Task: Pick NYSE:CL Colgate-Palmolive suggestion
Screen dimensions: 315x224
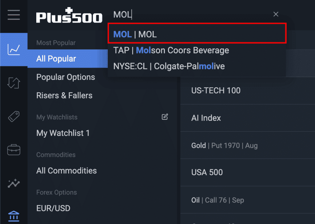Action: click(x=169, y=66)
